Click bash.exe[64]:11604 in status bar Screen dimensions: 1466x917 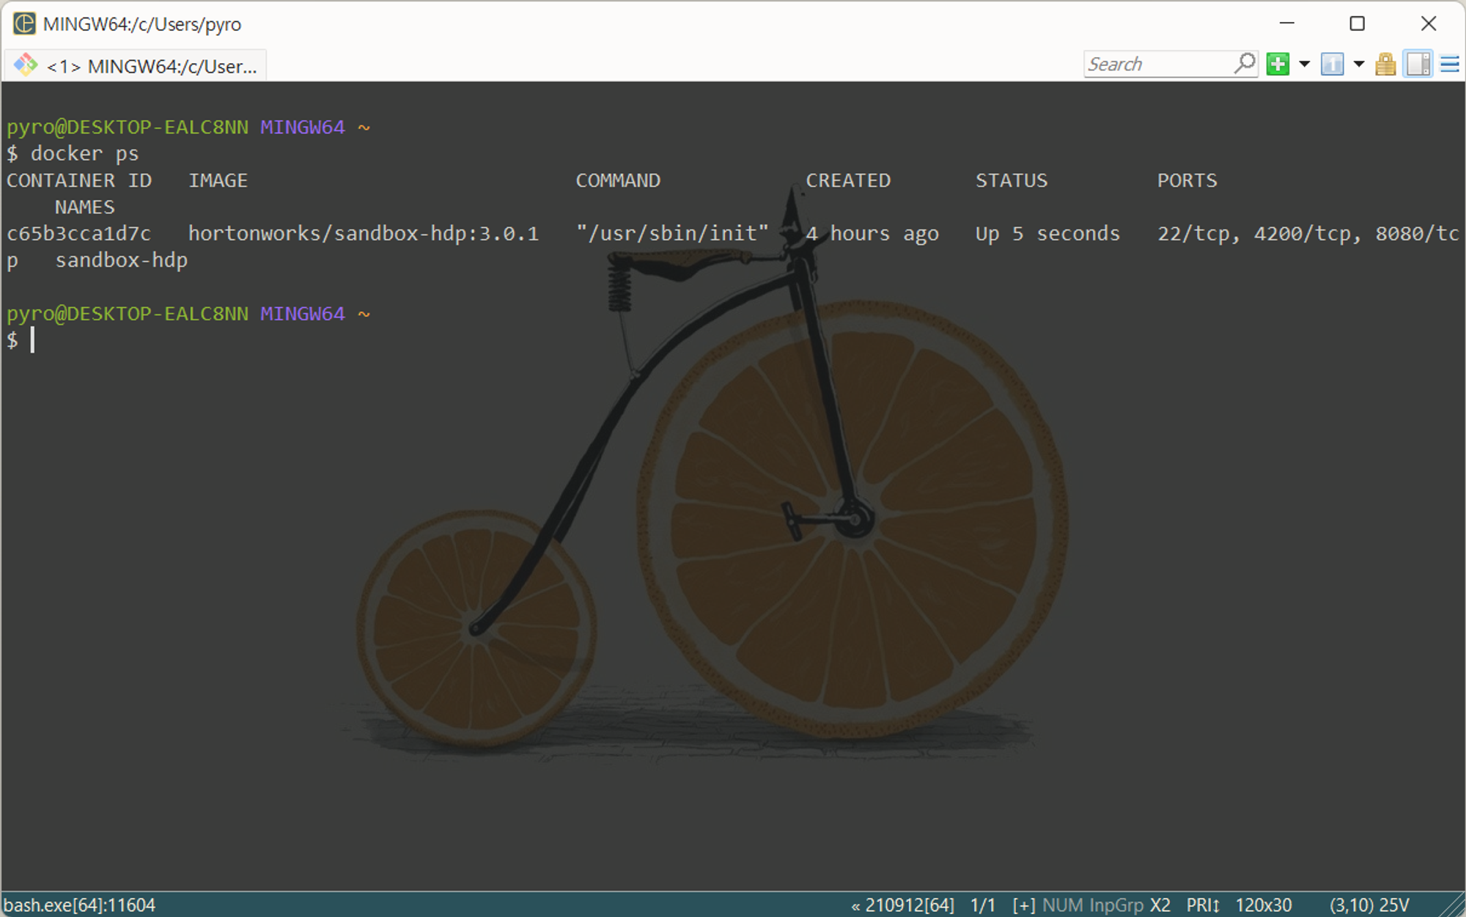(x=80, y=905)
